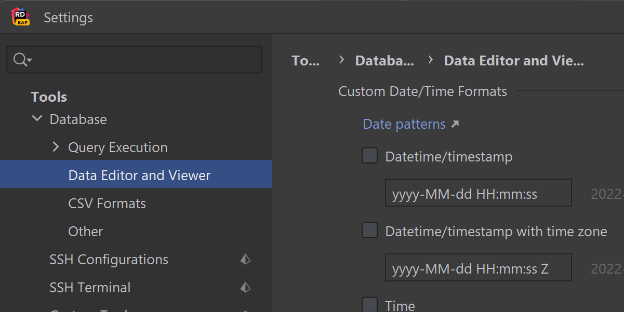Enable the Datetime/timestamp checkbox
This screenshot has width=624, height=312.
(369, 156)
